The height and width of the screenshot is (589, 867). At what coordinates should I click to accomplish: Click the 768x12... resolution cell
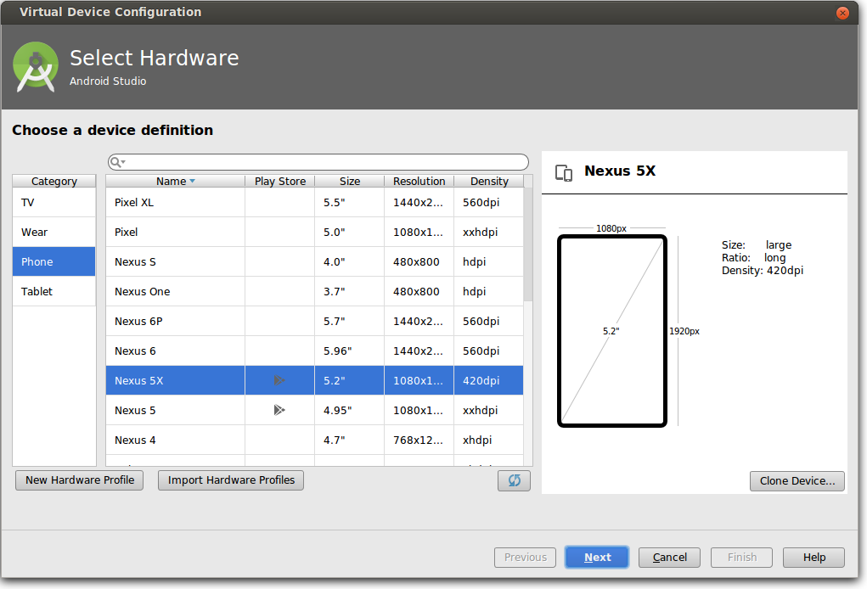(419, 440)
